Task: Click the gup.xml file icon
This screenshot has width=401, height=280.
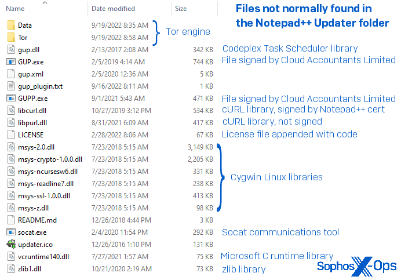Action: coord(11,74)
